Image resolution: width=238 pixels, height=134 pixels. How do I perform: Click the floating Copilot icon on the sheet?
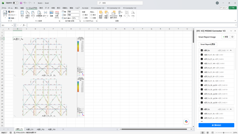pos(186,122)
